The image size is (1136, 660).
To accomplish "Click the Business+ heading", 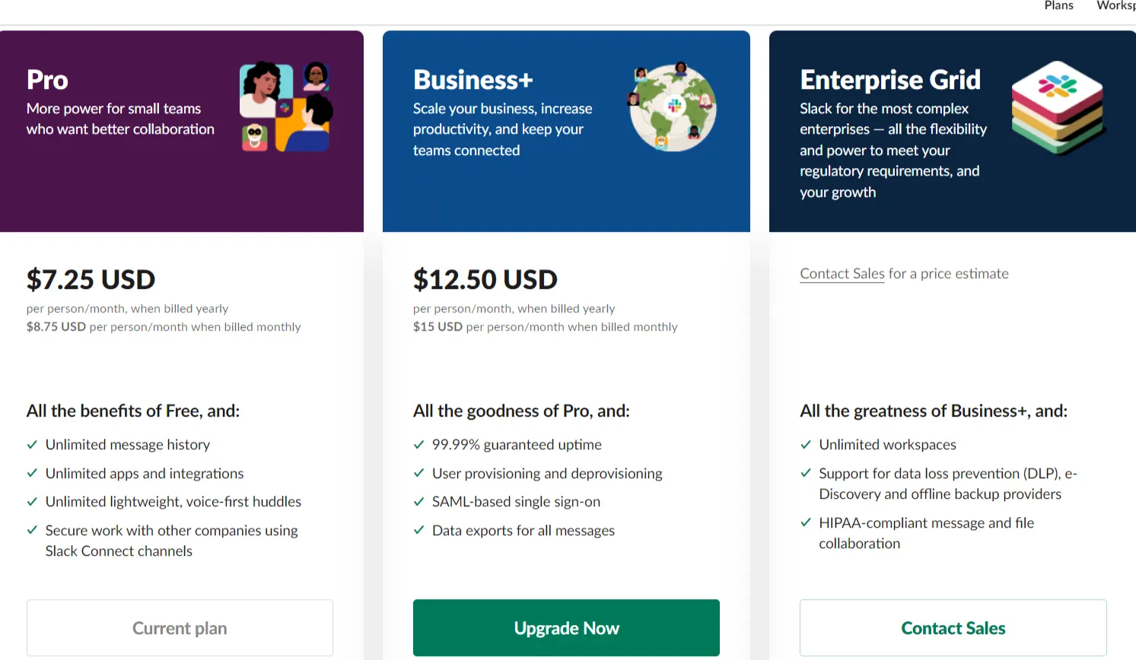I will [472, 78].
